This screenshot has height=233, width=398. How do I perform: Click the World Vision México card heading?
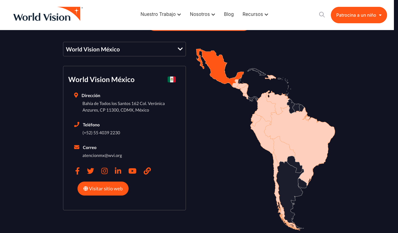101,80
